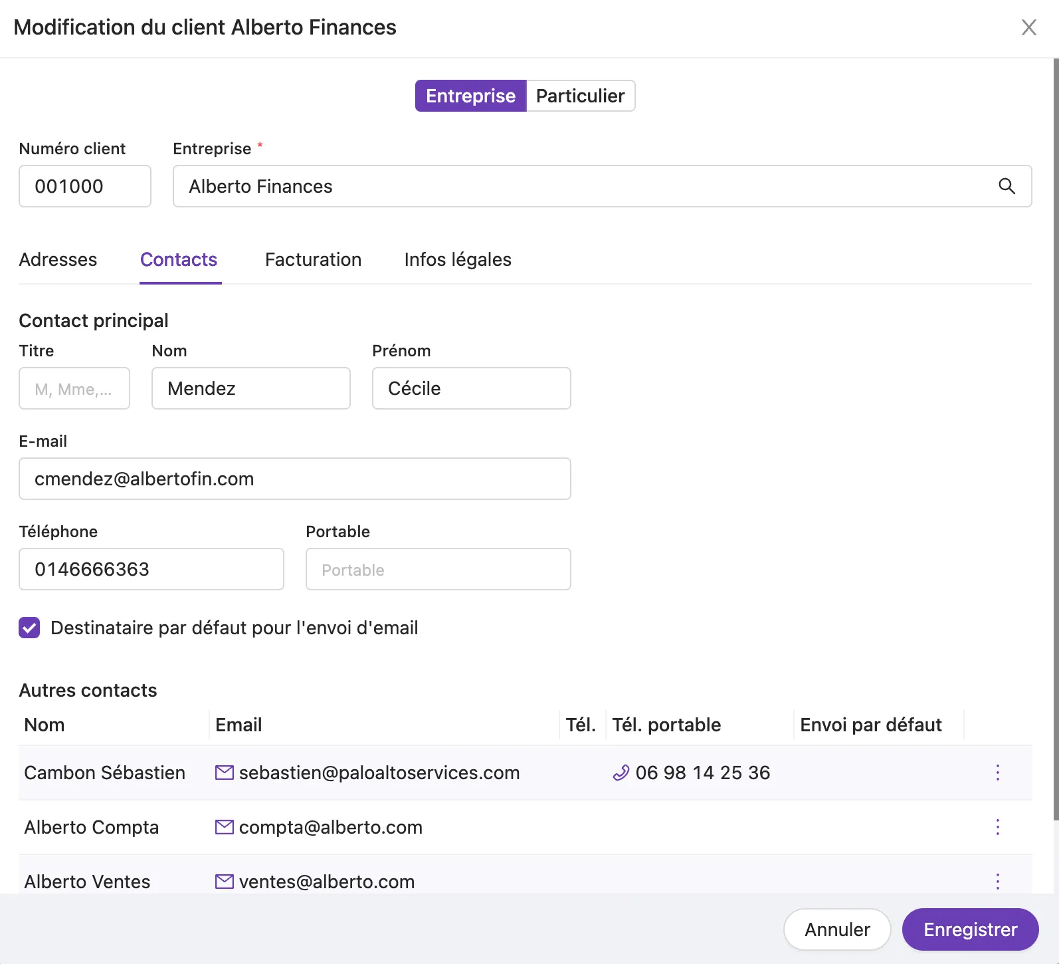Screen dimensions: 1059x964
Task: Click the Tél. portable column header
Action: point(666,725)
